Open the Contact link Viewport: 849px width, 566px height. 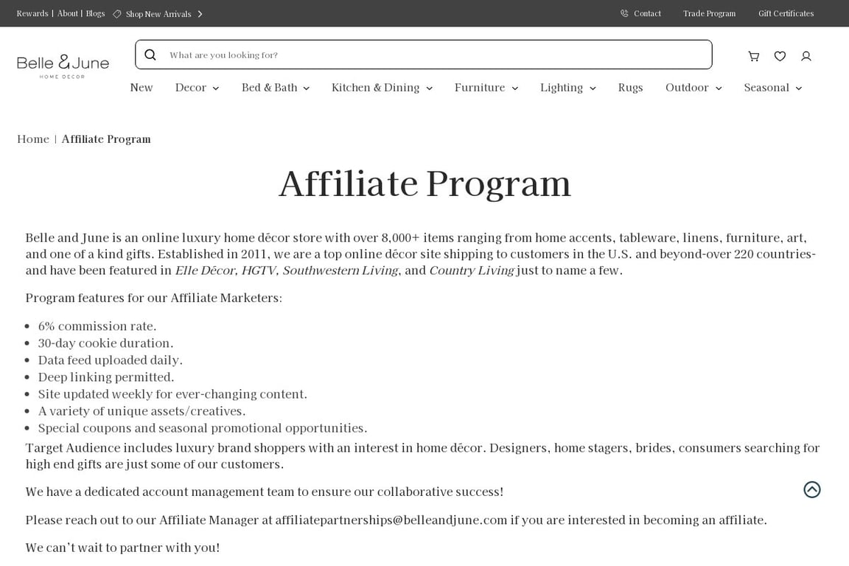point(648,13)
